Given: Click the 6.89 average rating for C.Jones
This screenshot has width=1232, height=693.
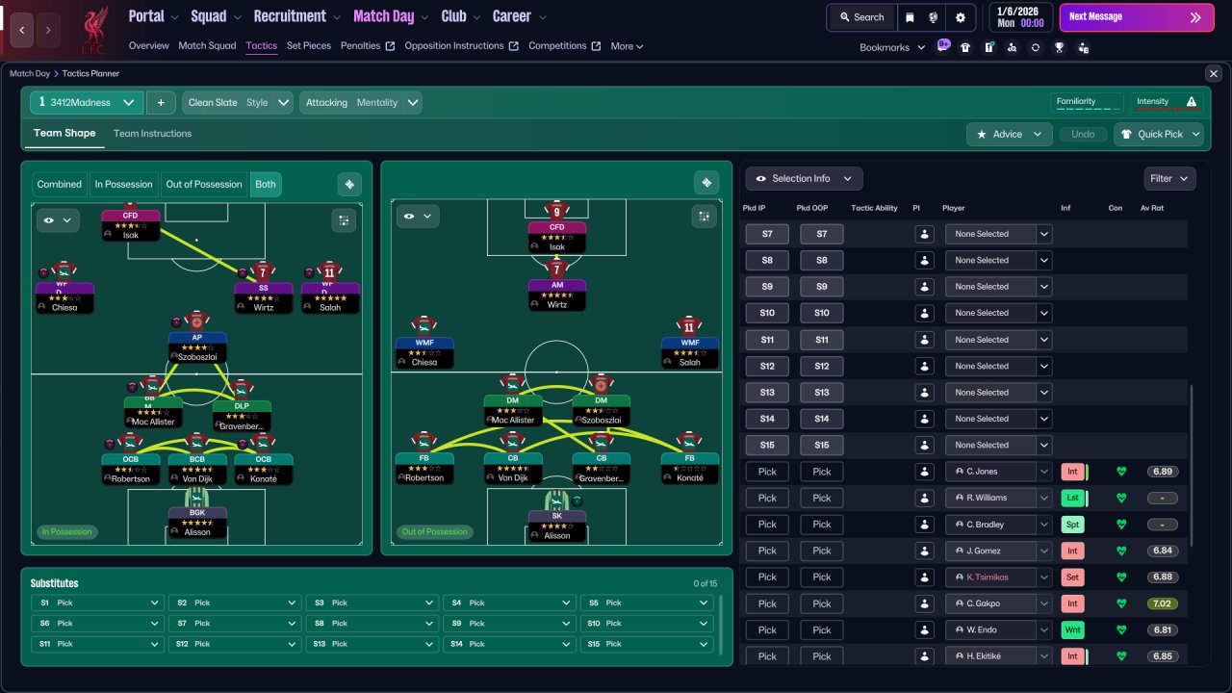Looking at the screenshot, I should pyautogui.click(x=1163, y=472).
